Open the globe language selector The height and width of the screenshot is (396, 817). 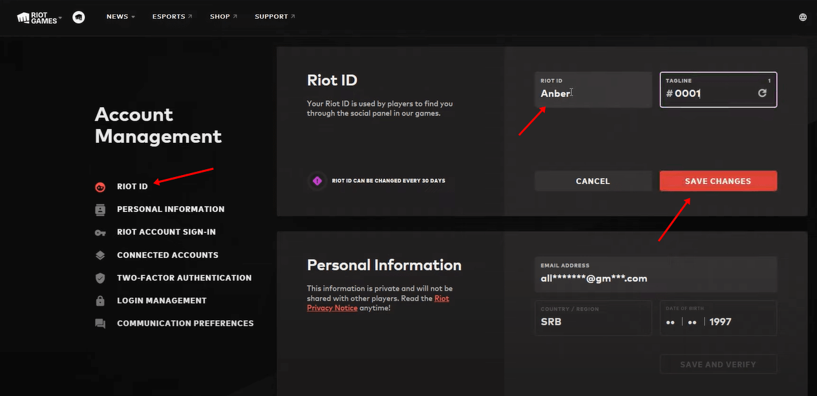tap(803, 17)
